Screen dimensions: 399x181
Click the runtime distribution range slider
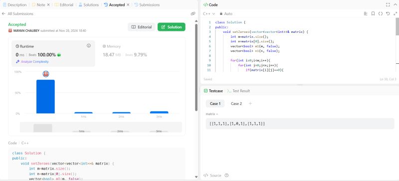[x=101, y=127]
